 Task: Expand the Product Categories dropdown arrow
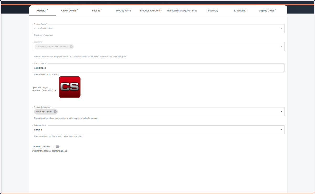point(281,112)
